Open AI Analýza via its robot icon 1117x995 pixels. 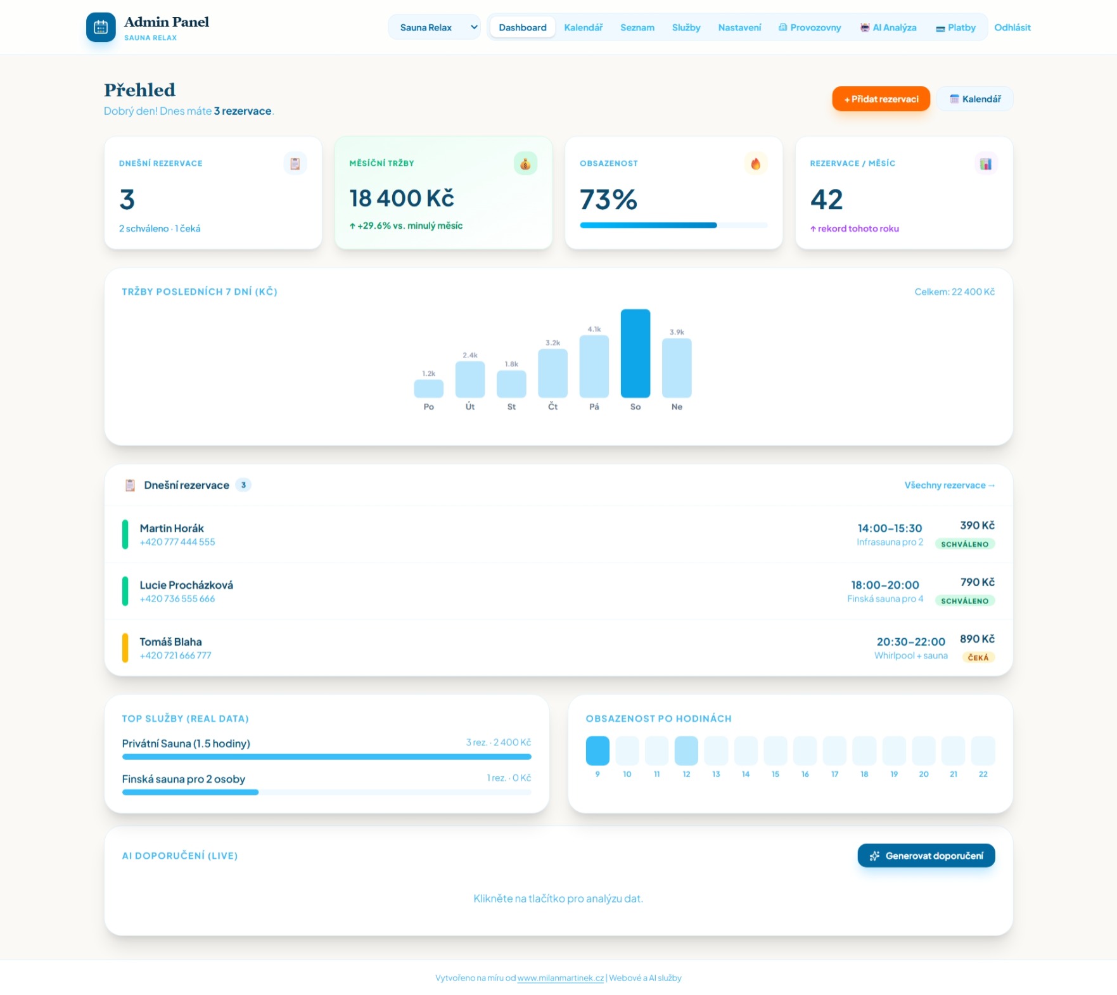pos(865,28)
